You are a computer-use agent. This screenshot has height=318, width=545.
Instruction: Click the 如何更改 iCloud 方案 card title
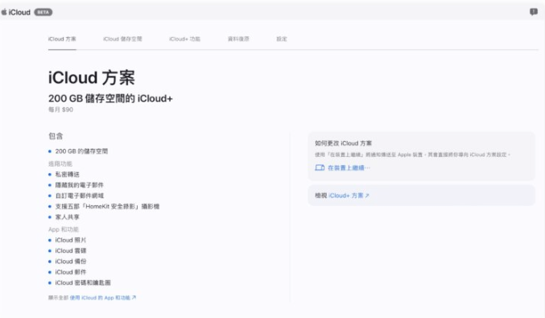(344, 143)
